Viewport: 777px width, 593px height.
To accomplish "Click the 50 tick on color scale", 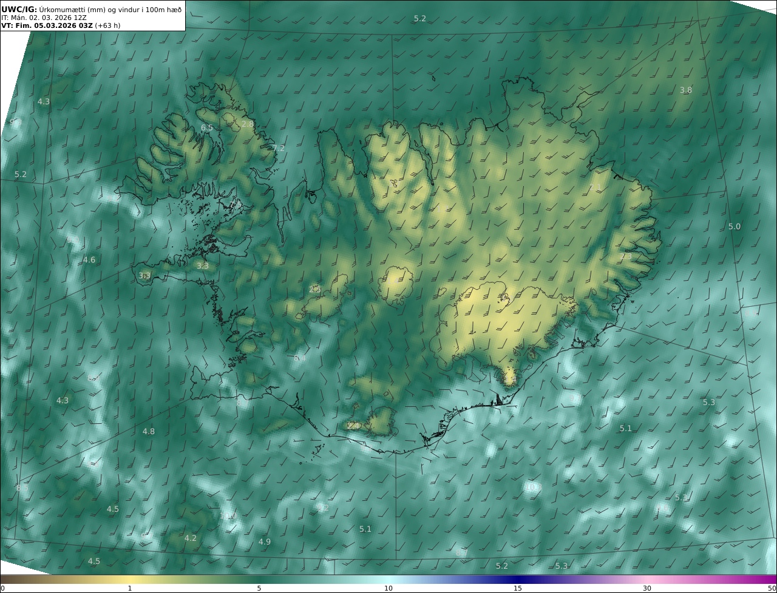I will (x=772, y=588).
